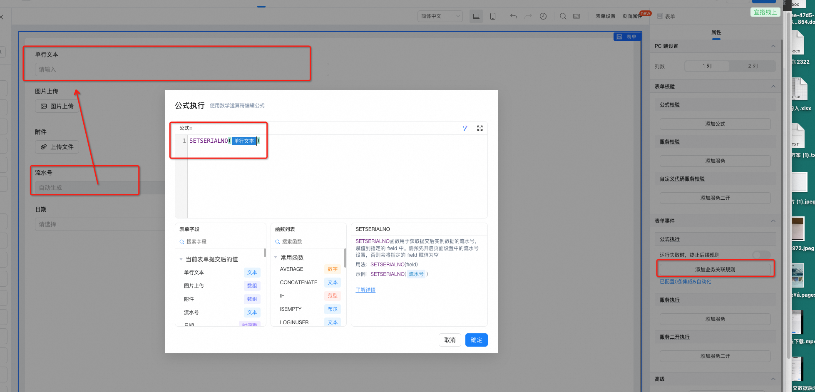
Task: Click the 表单 form icon in breadcrumb
Action: [x=660, y=16]
